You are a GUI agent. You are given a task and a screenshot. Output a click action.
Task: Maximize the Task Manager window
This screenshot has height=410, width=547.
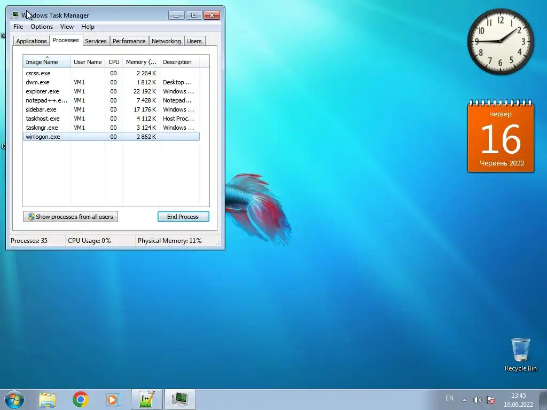(194, 15)
